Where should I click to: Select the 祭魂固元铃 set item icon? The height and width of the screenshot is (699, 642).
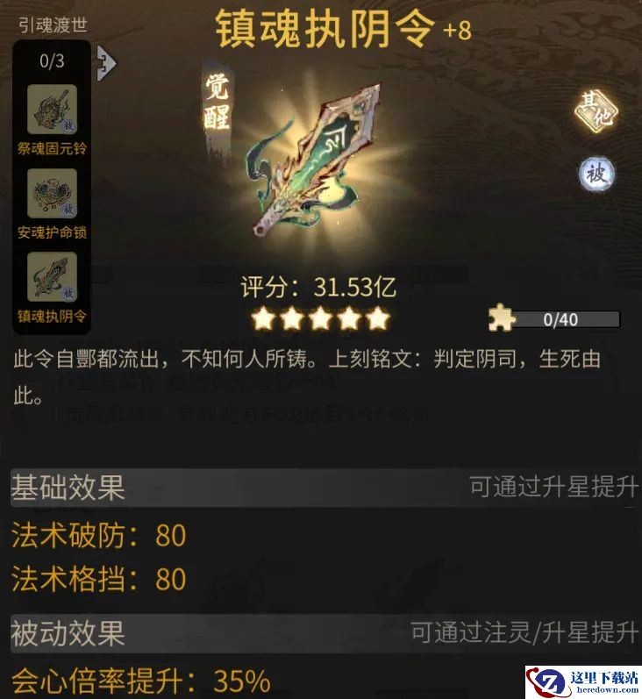point(52,110)
